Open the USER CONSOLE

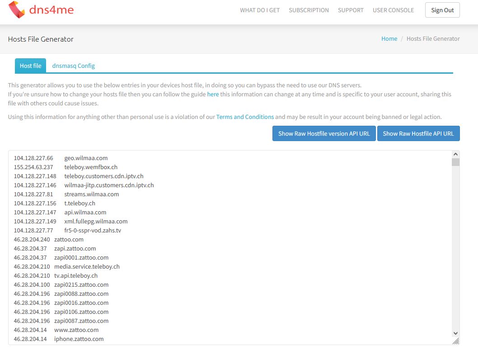(x=393, y=10)
